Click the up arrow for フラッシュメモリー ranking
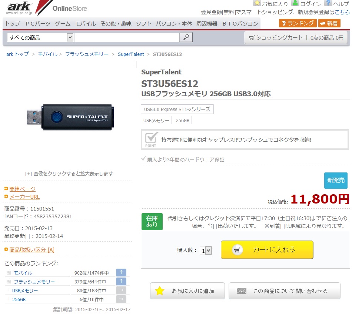The width and height of the screenshot is (352, 316). pyautogui.click(x=121, y=281)
